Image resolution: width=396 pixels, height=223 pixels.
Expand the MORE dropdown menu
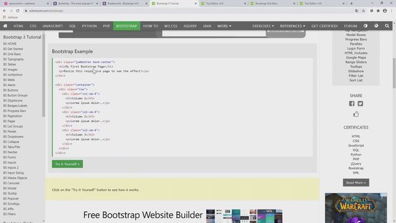[x=224, y=26]
